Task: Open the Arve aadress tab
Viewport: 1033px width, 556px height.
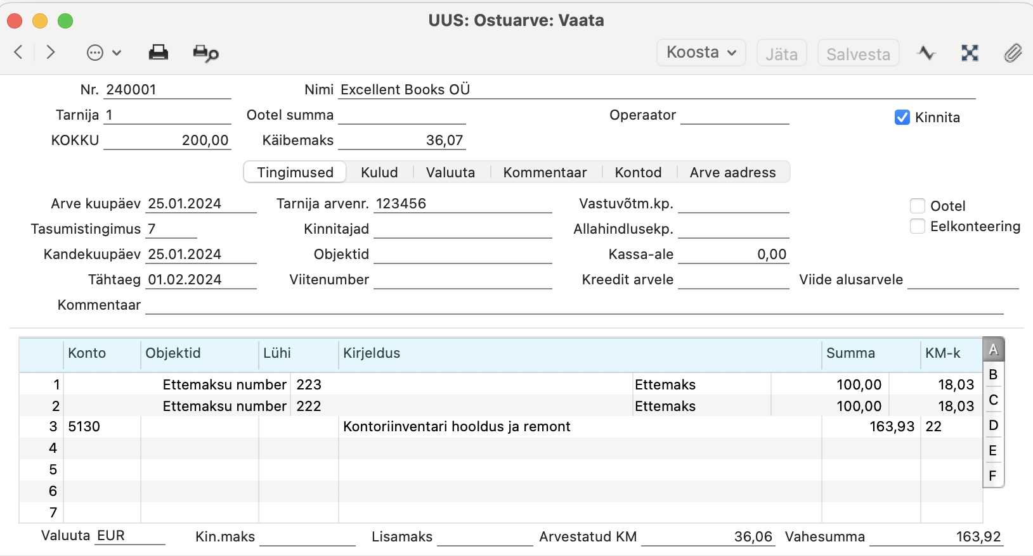Action: point(732,172)
